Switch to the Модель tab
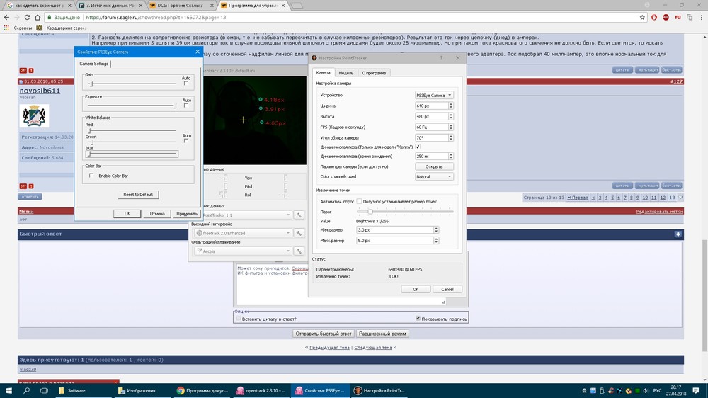 tap(346, 73)
